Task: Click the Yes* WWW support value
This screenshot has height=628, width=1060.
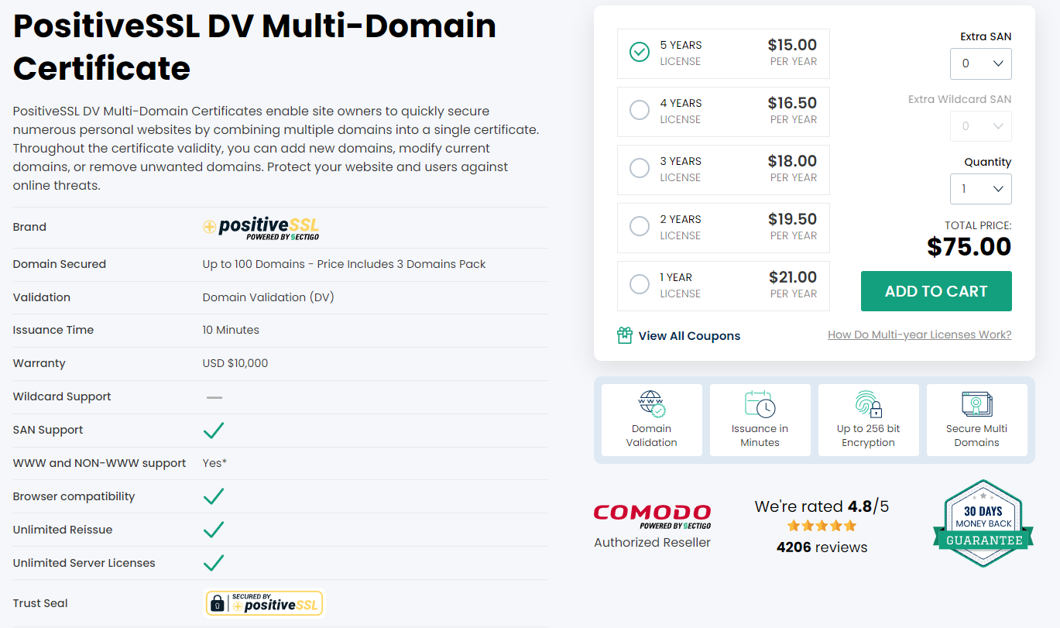Action: (214, 463)
